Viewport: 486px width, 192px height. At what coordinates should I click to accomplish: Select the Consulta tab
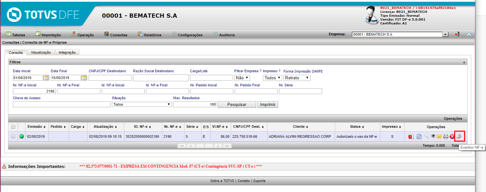pos(16,52)
